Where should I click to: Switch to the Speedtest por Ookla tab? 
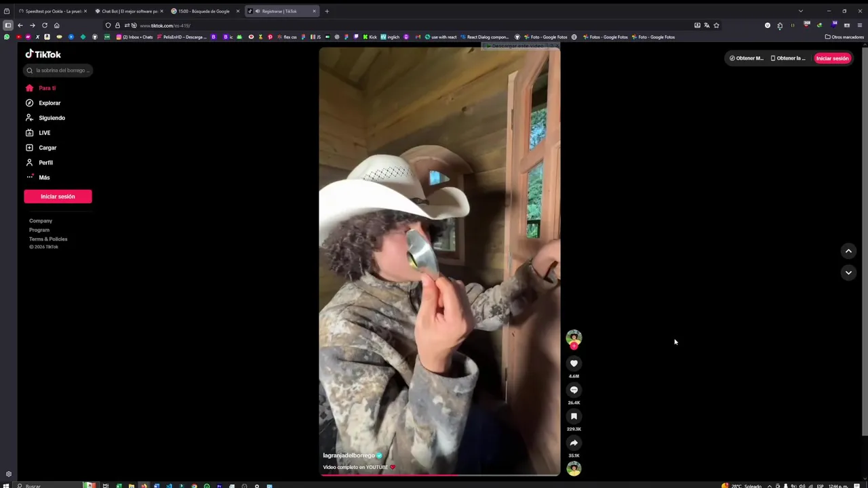click(52, 12)
